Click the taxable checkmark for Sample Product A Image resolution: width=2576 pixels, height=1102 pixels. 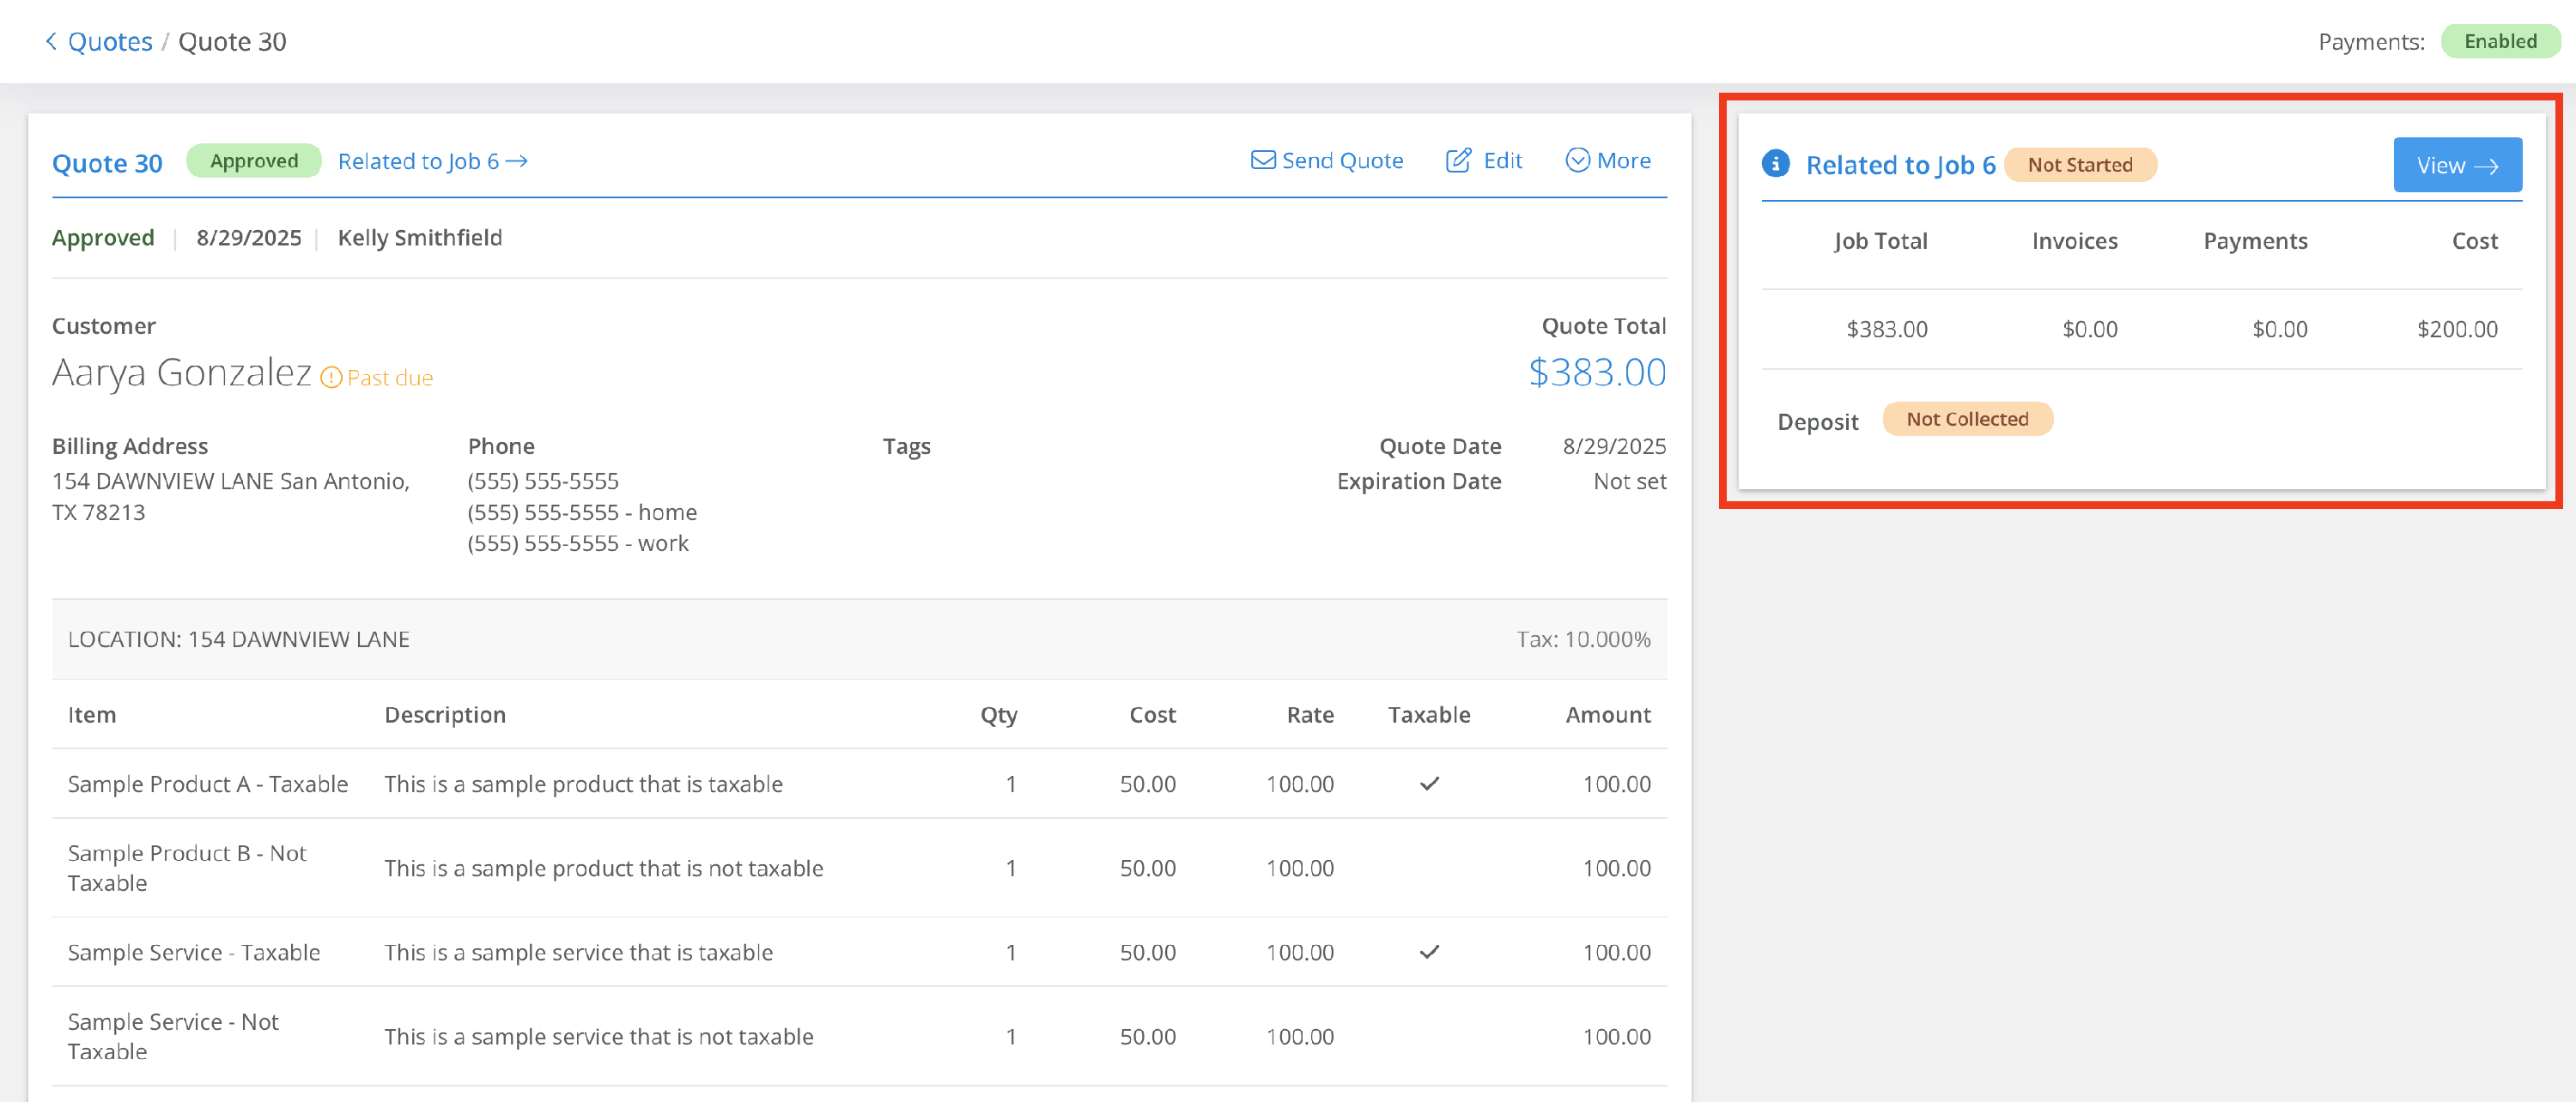pos(1429,784)
